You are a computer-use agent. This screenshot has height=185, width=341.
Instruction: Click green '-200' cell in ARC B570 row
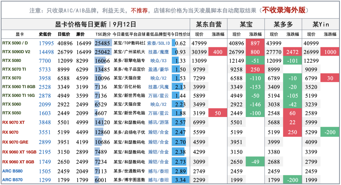coord(292,180)
